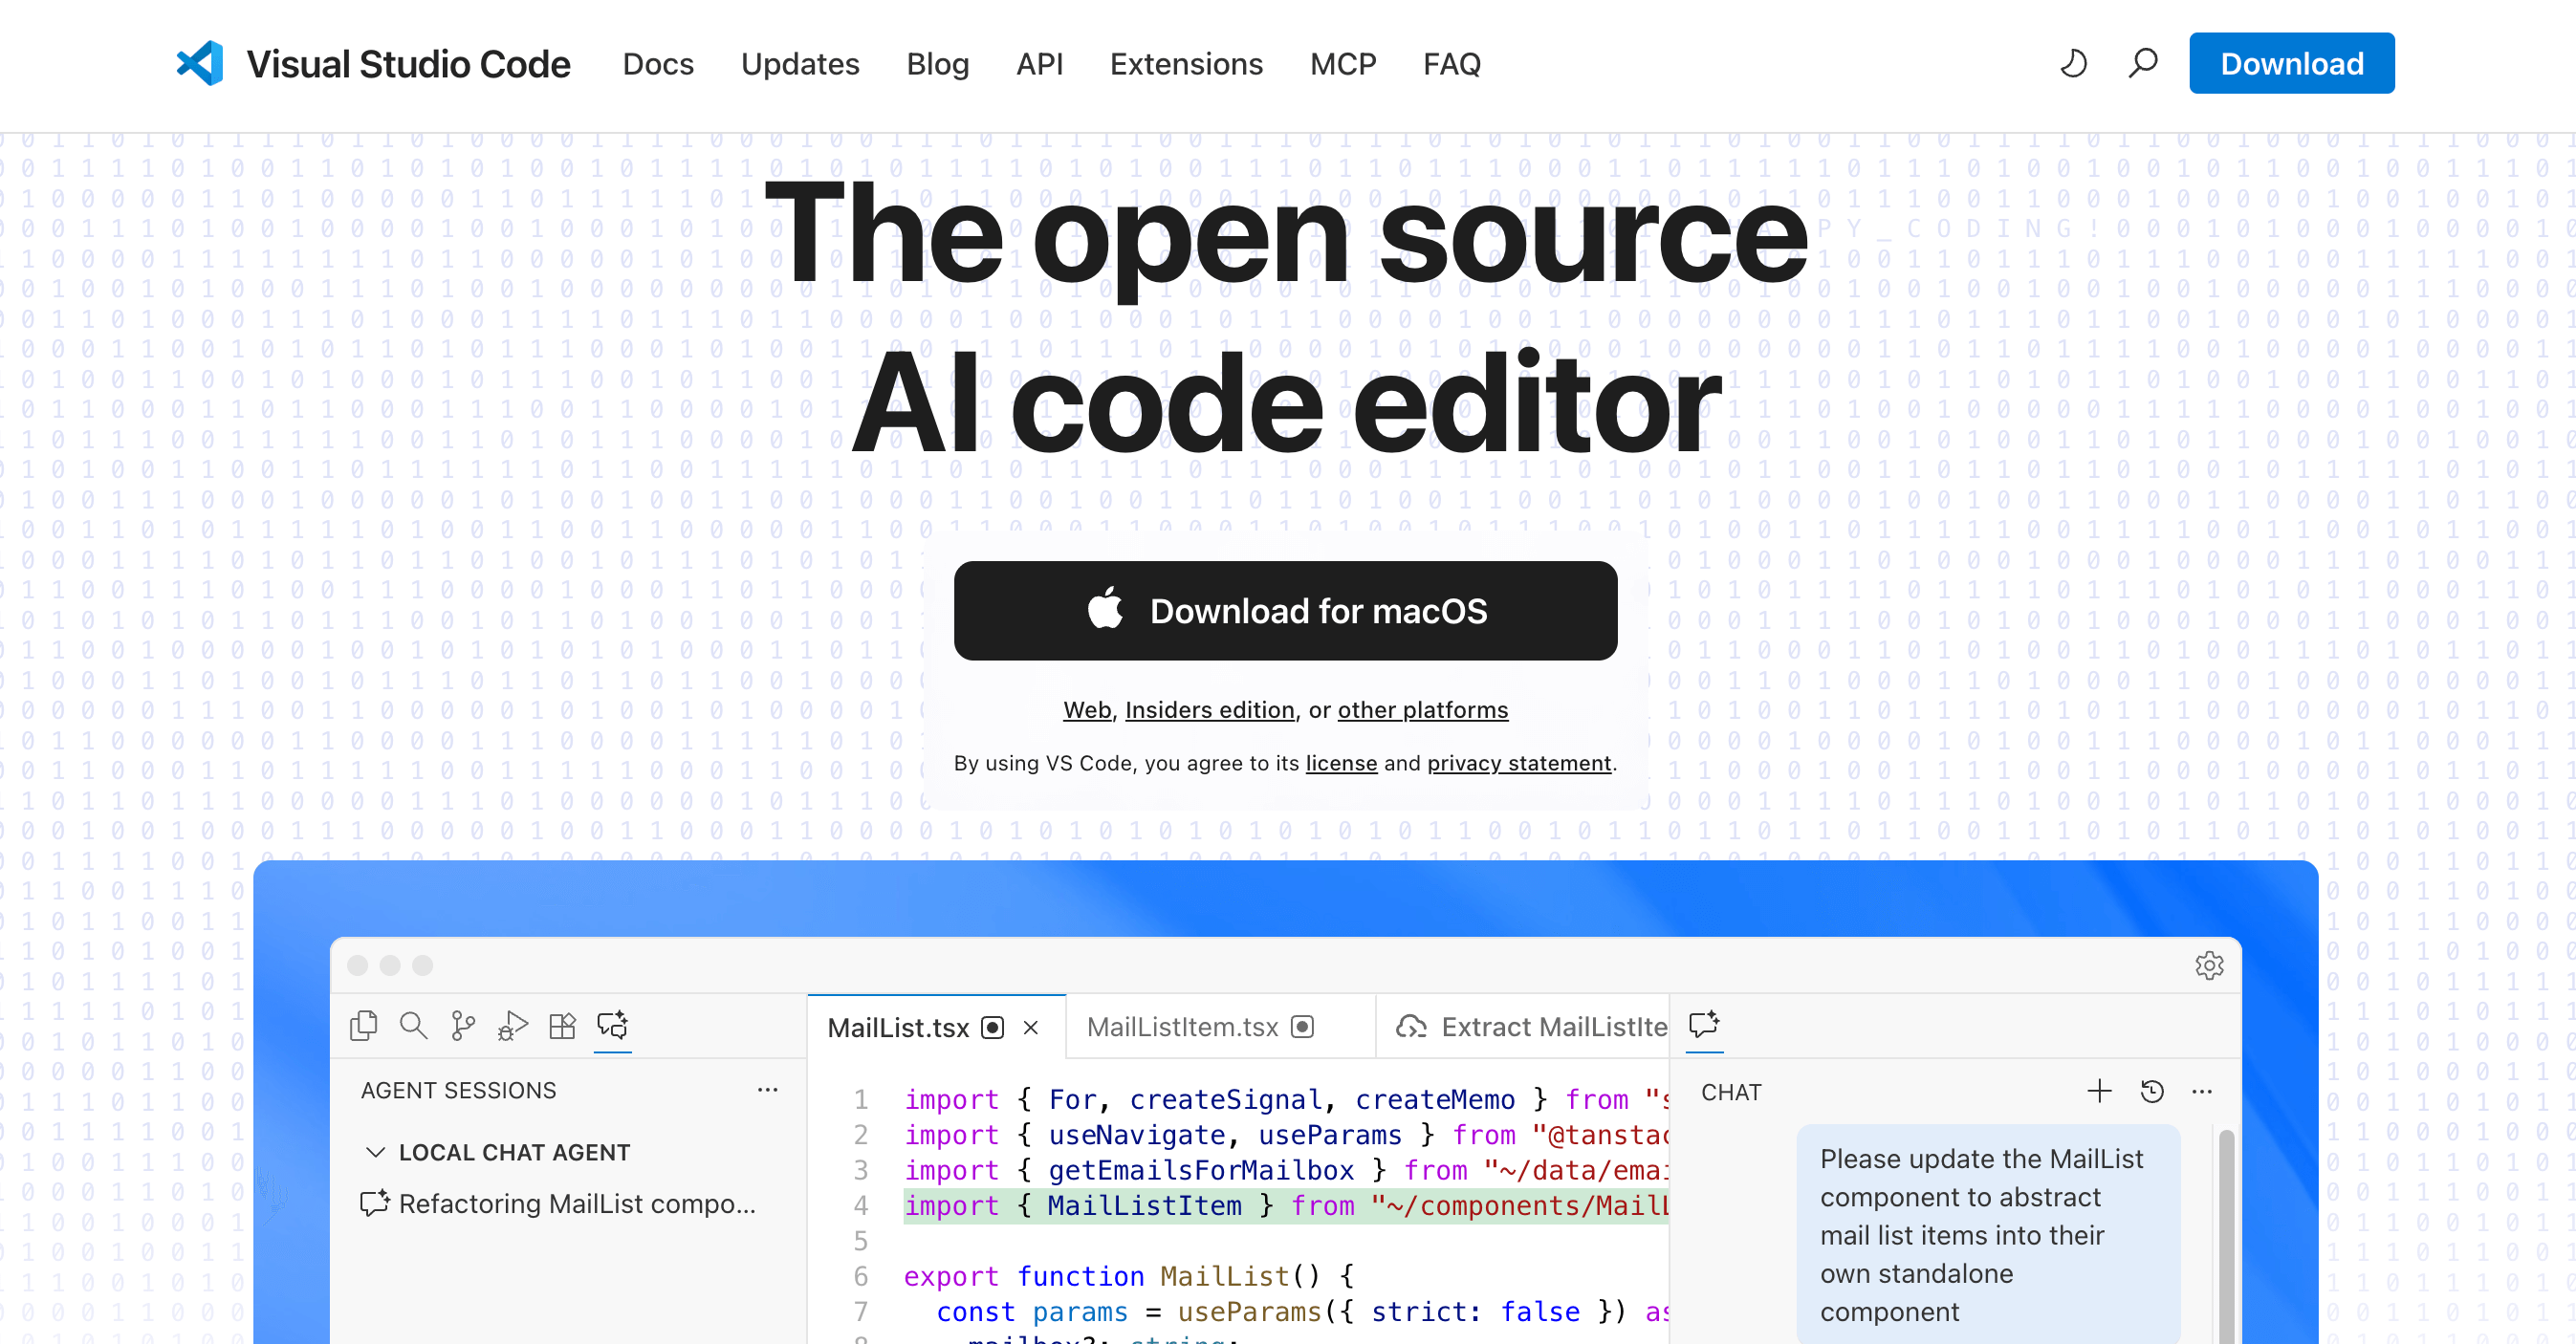Collapse the LOCAL CHAT AGENT section
The image size is (2576, 1344).
click(376, 1151)
